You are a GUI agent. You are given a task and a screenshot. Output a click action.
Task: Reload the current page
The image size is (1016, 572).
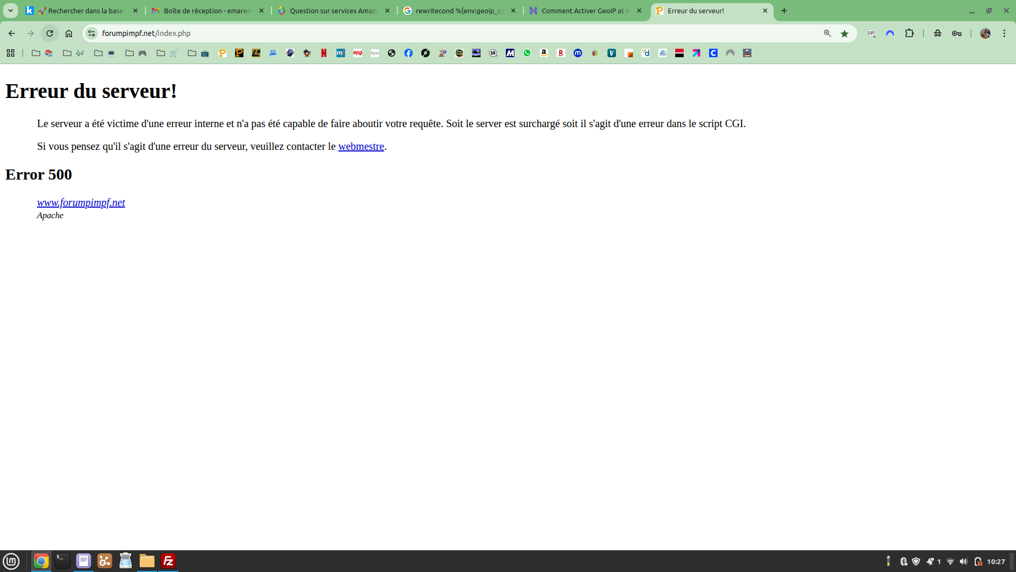[x=50, y=33]
